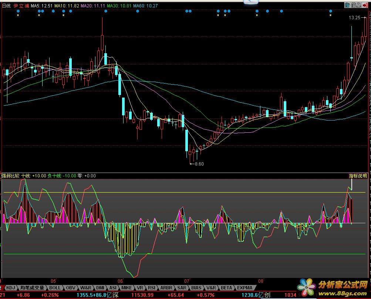
Task: Click the MA20: 11.11 label
Action: pyautogui.click(x=93, y=6)
